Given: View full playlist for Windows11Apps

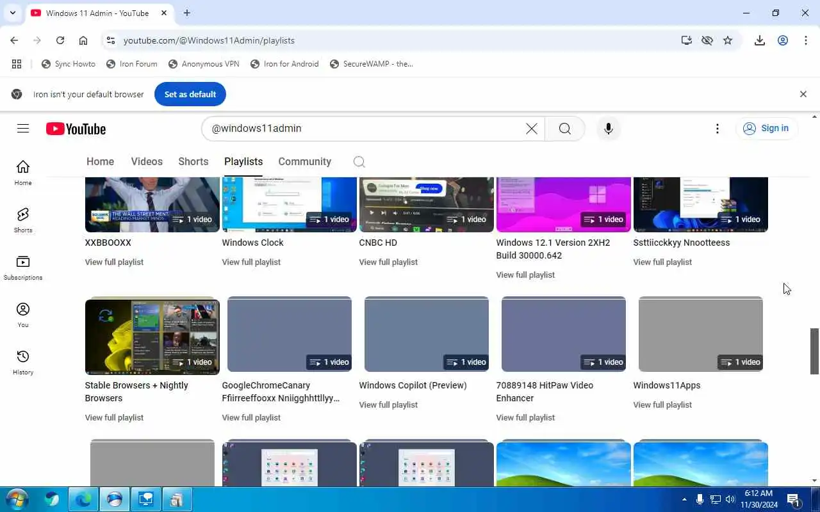Looking at the screenshot, I should pos(662,404).
